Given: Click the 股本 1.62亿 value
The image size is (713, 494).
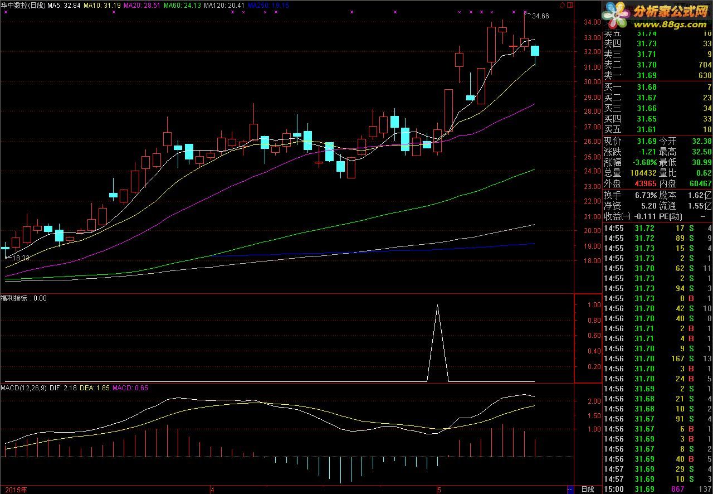Looking at the screenshot, I should [700, 195].
